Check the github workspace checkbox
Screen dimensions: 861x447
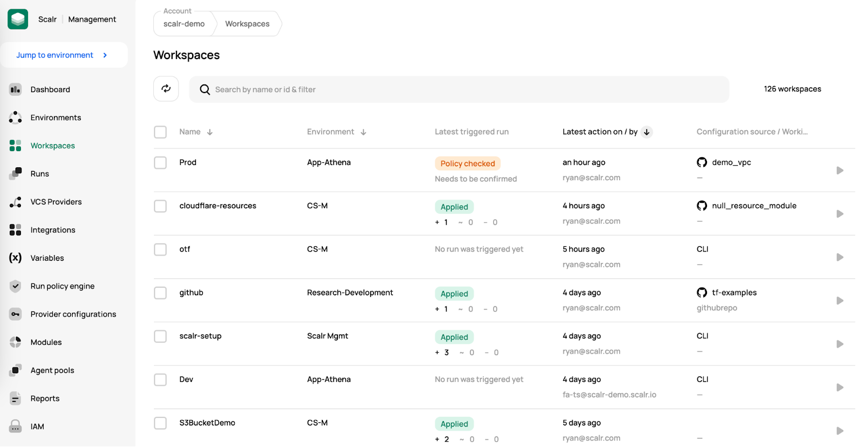point(160,293)
